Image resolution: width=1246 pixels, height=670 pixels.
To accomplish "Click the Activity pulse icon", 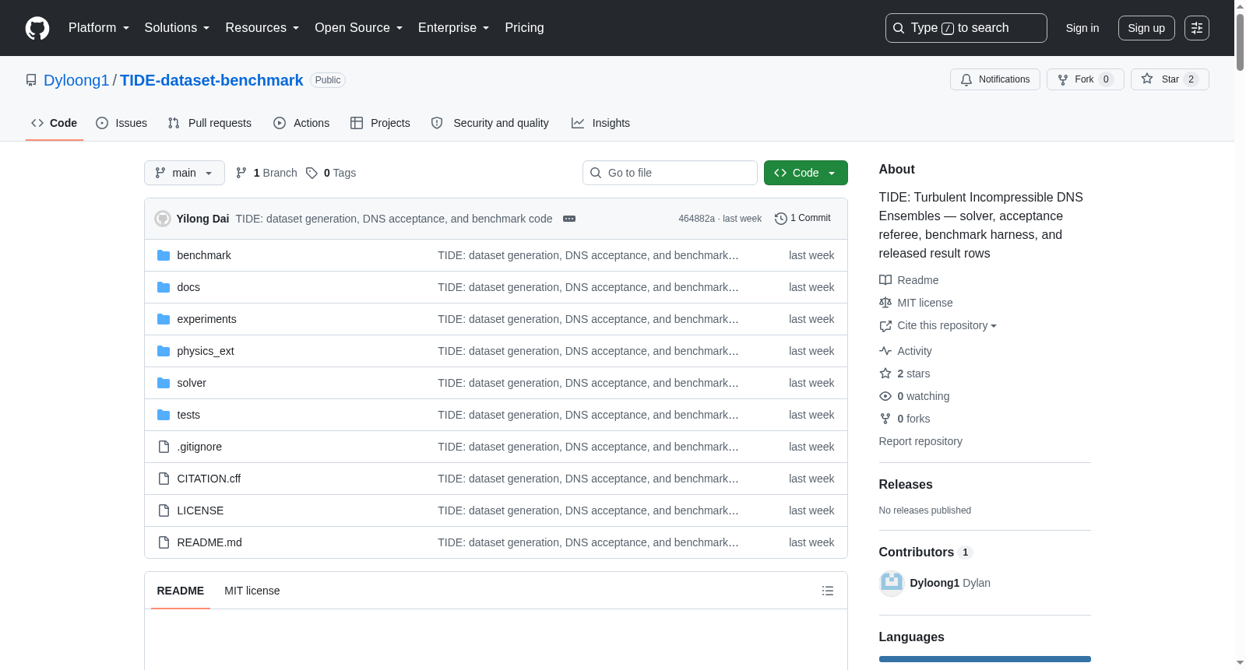I will pos(885,351).
